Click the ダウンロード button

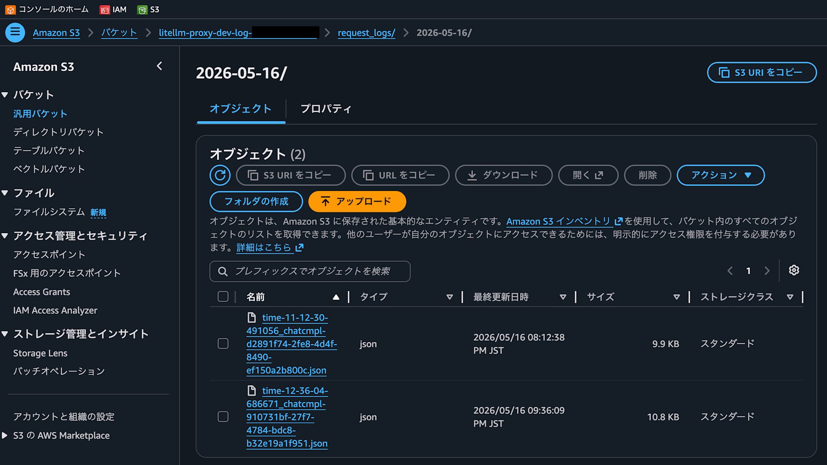click(504, 175)
